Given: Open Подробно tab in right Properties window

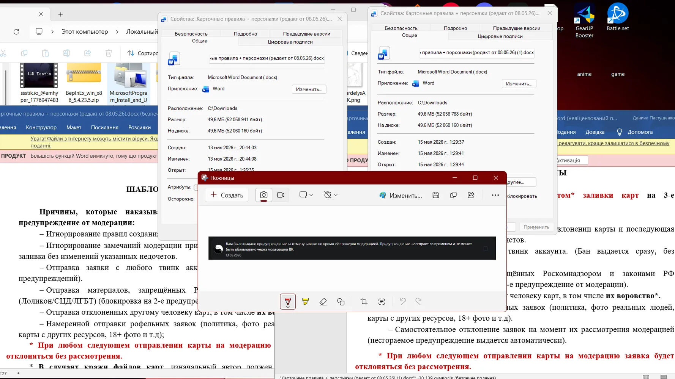Looking at the screenshot, I should [x=455, y=28].
